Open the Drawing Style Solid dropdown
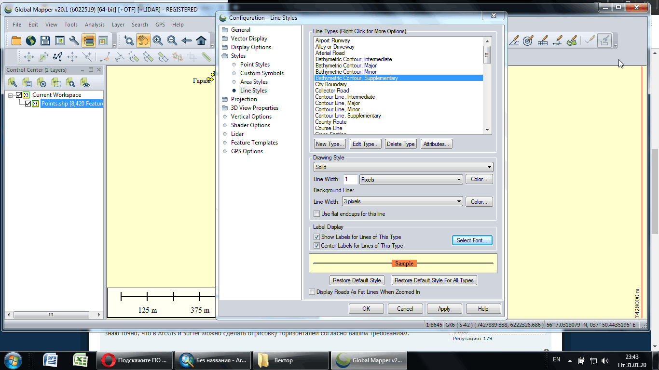The height and width of the screenshot is (370, 659). (403, 167)
